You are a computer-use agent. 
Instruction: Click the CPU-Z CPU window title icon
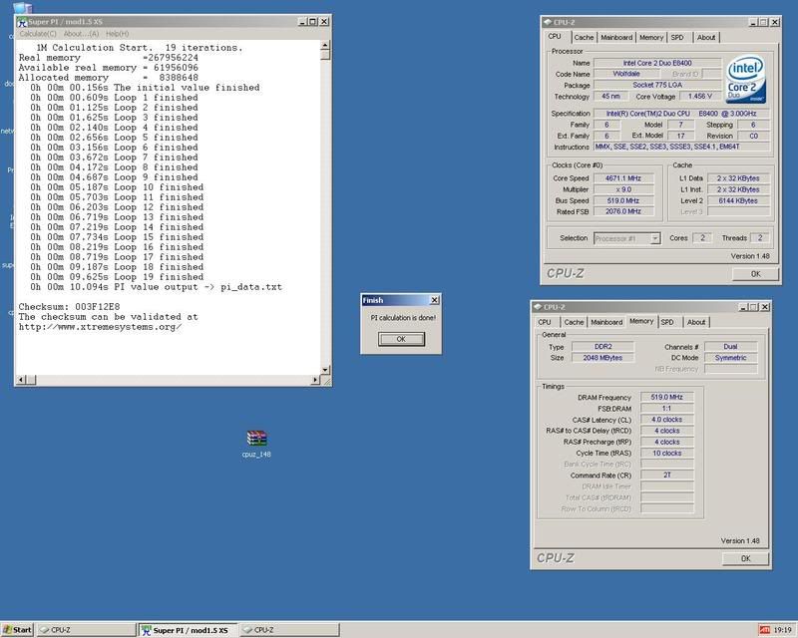(548, 22)
